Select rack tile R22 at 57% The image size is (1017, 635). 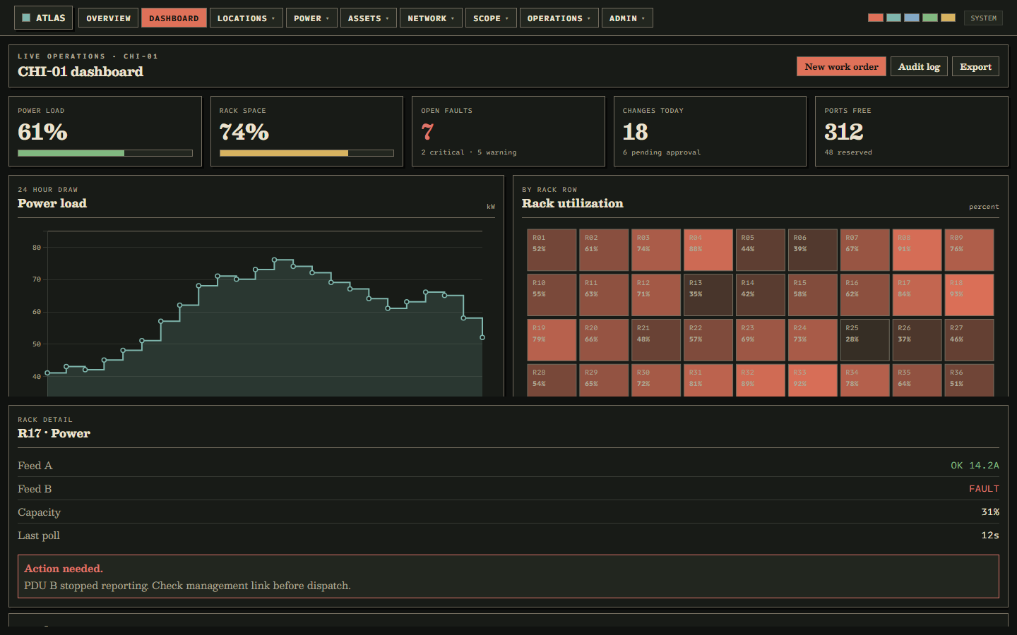click(x=708, y=340)
